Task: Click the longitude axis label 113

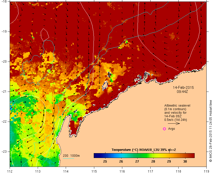Action: point(38,171)
